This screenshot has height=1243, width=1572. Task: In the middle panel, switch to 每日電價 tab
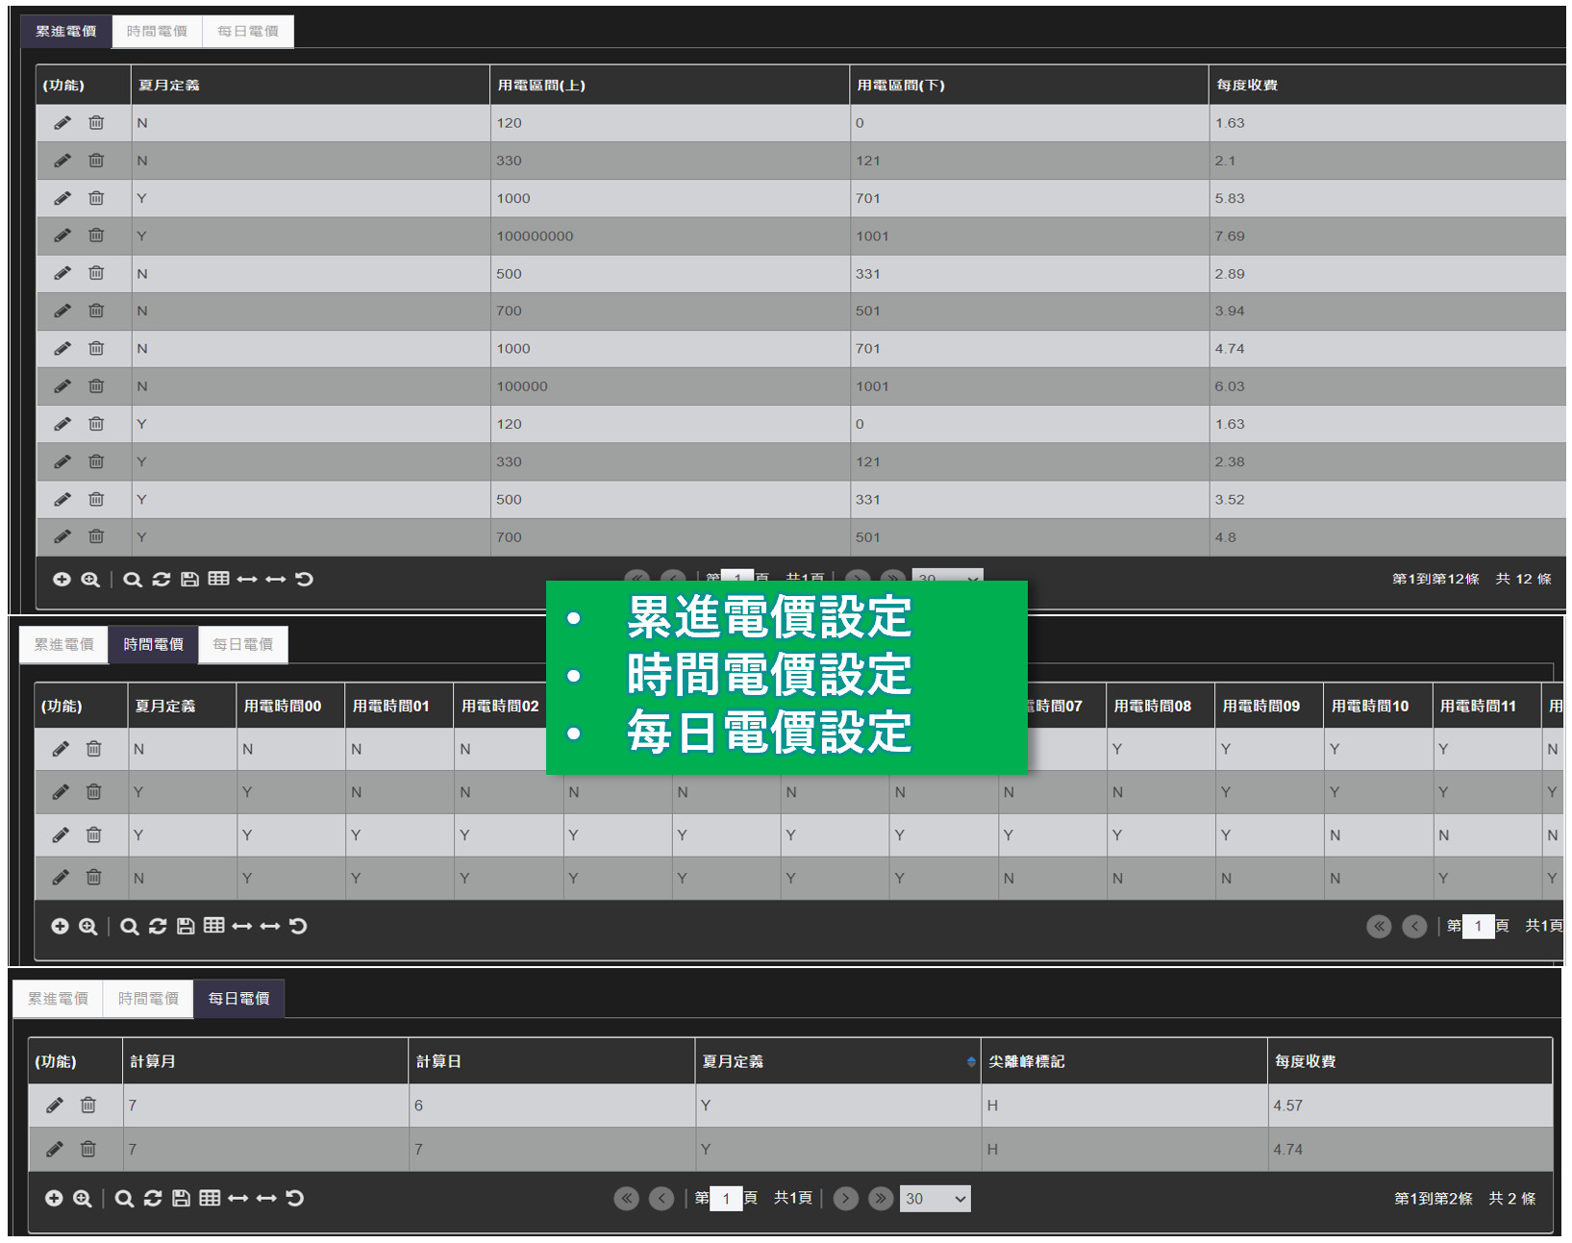pyautogui.click(x=243, y=644)
